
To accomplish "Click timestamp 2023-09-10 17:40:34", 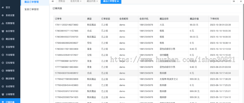I will pos(220,73).
